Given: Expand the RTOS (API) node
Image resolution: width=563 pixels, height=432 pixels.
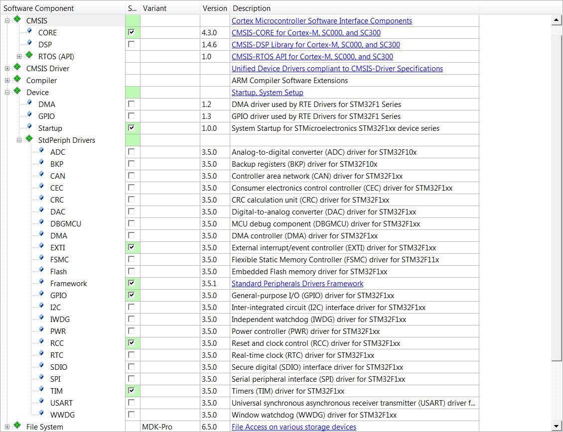Looking at the screenshot, I should click(x=19, y=56).
